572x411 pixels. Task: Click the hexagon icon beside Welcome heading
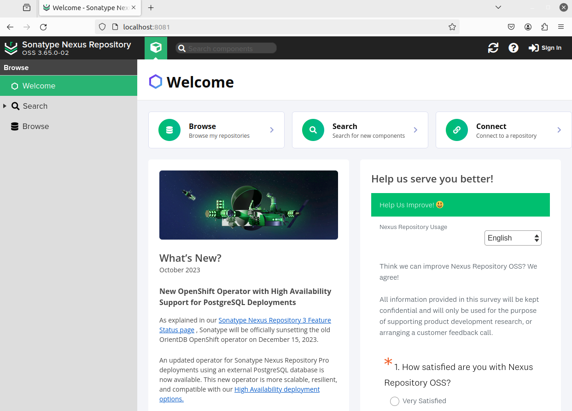coord(156,82)
